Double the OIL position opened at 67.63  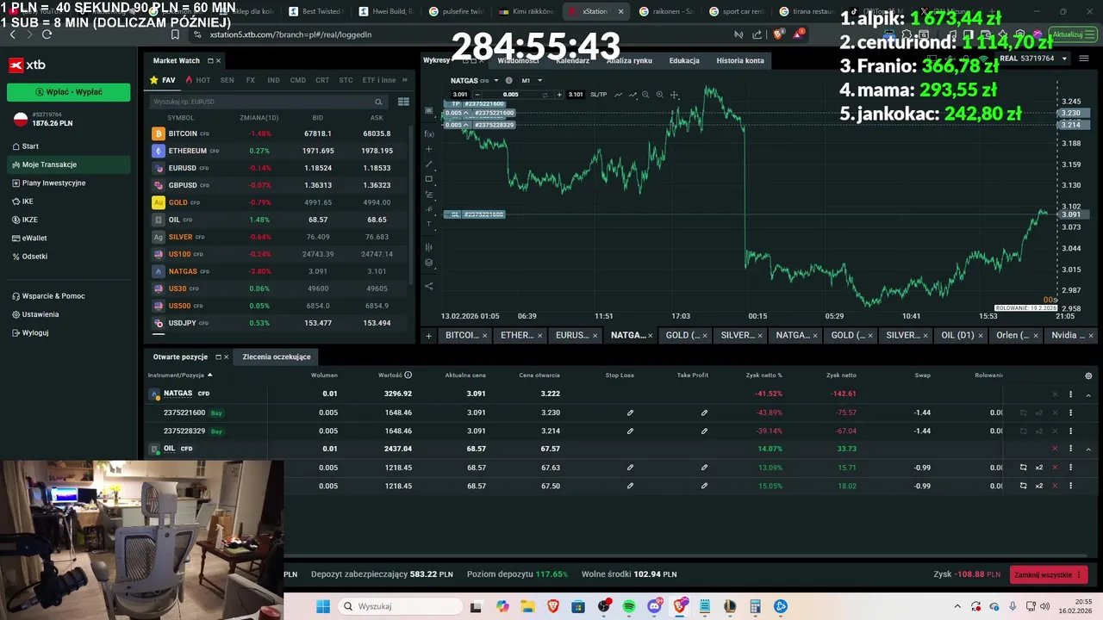1039,468
